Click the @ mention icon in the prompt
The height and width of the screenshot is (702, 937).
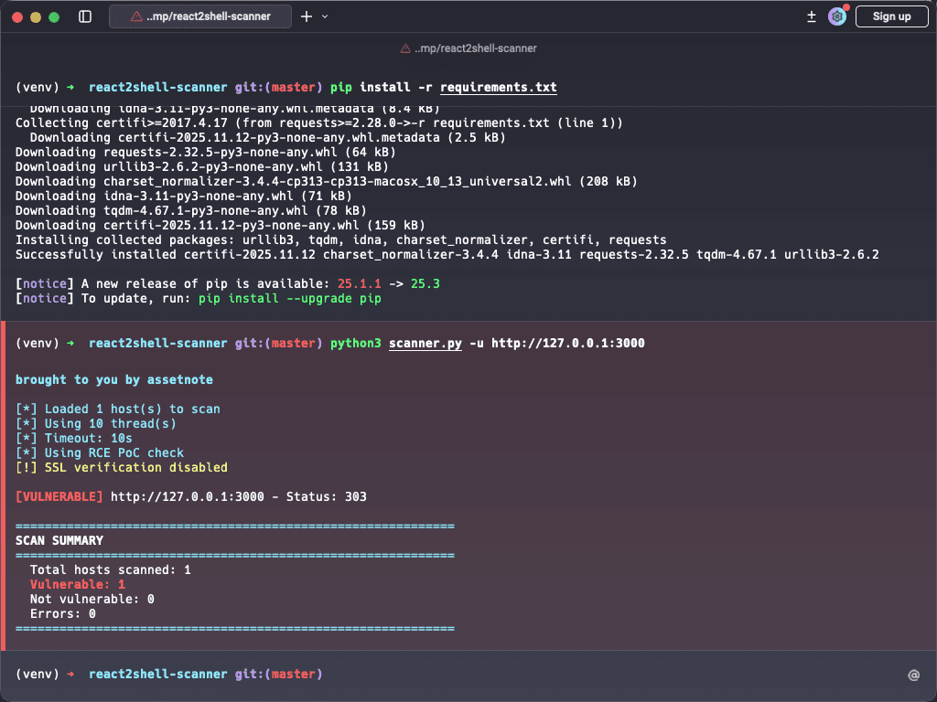pos(912,675)
